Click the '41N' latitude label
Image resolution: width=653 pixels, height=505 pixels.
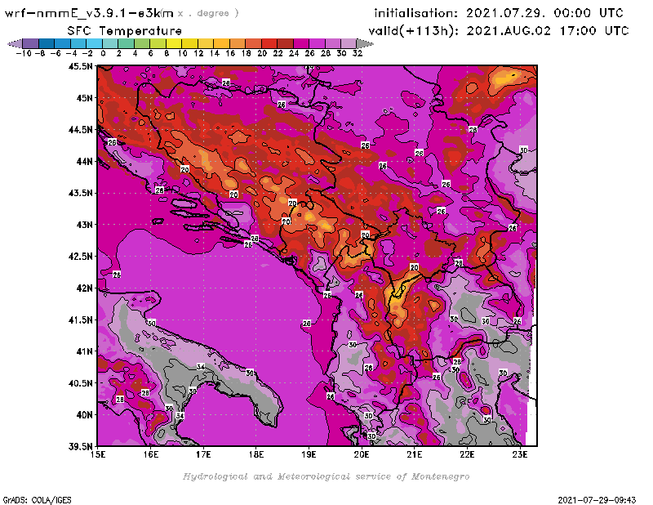click(x=84, y=351)
